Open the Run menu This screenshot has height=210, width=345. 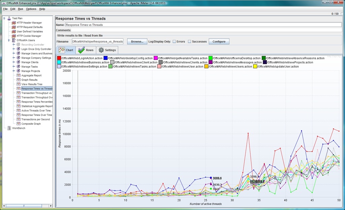pyautogui.click(x=21, y=9)
